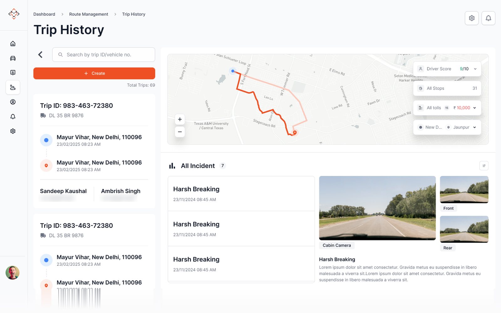The image size is (501, 313).
Task: Open notification bell button at top right
Action: [488, 18]
